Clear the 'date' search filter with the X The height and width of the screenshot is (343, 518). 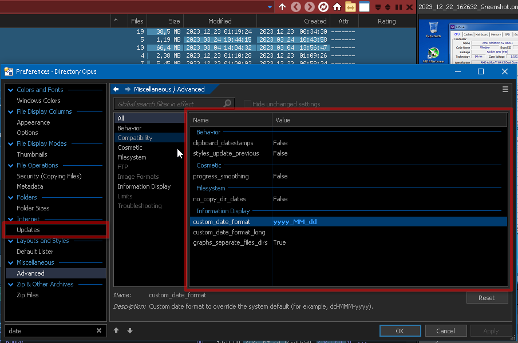(x=99, y=330)
